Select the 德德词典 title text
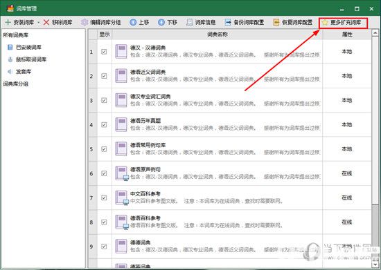This screenshot has width=381, height=270. (x=140, y=242)
